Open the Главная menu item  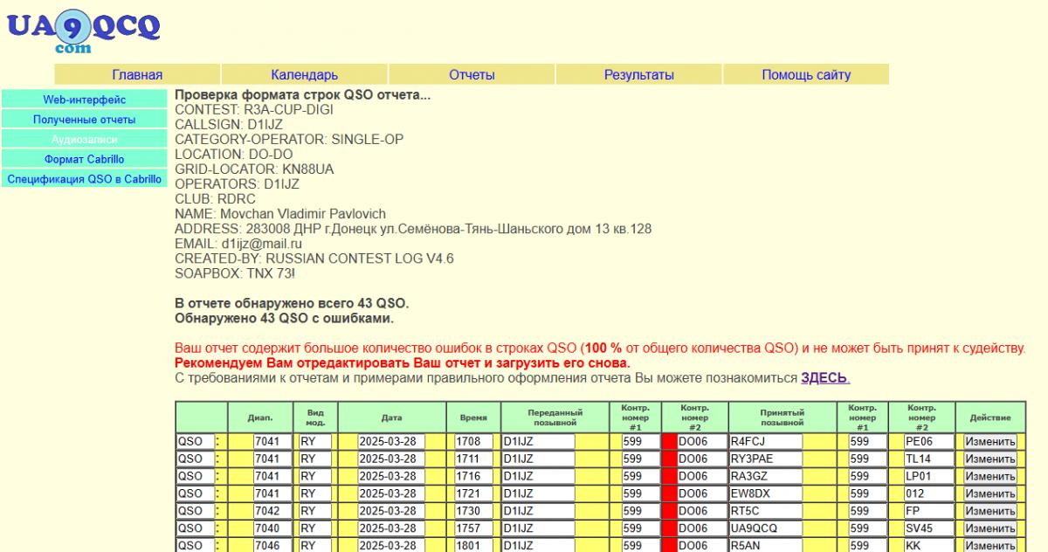tap(137, 75)
